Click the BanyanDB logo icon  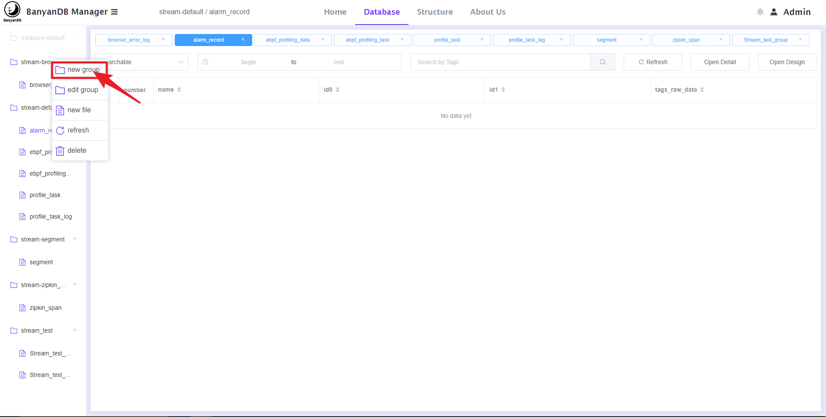pos(12,11)
